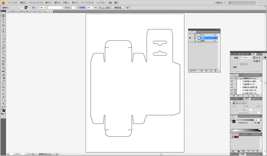
Task: Switch to the ブラシ tab
Action: tap(241, 134)
